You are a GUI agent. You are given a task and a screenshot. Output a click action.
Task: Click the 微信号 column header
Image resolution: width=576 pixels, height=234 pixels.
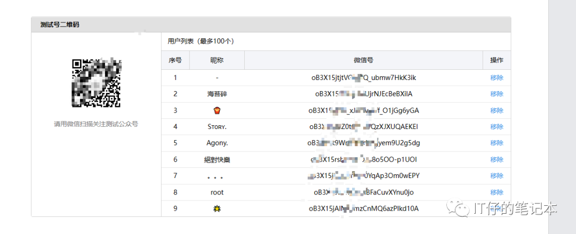pyautogui.click(x=364, y=60)
